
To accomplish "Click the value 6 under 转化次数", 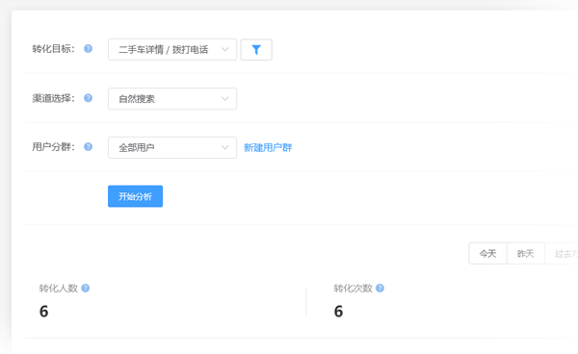I will tap(338, 312).
